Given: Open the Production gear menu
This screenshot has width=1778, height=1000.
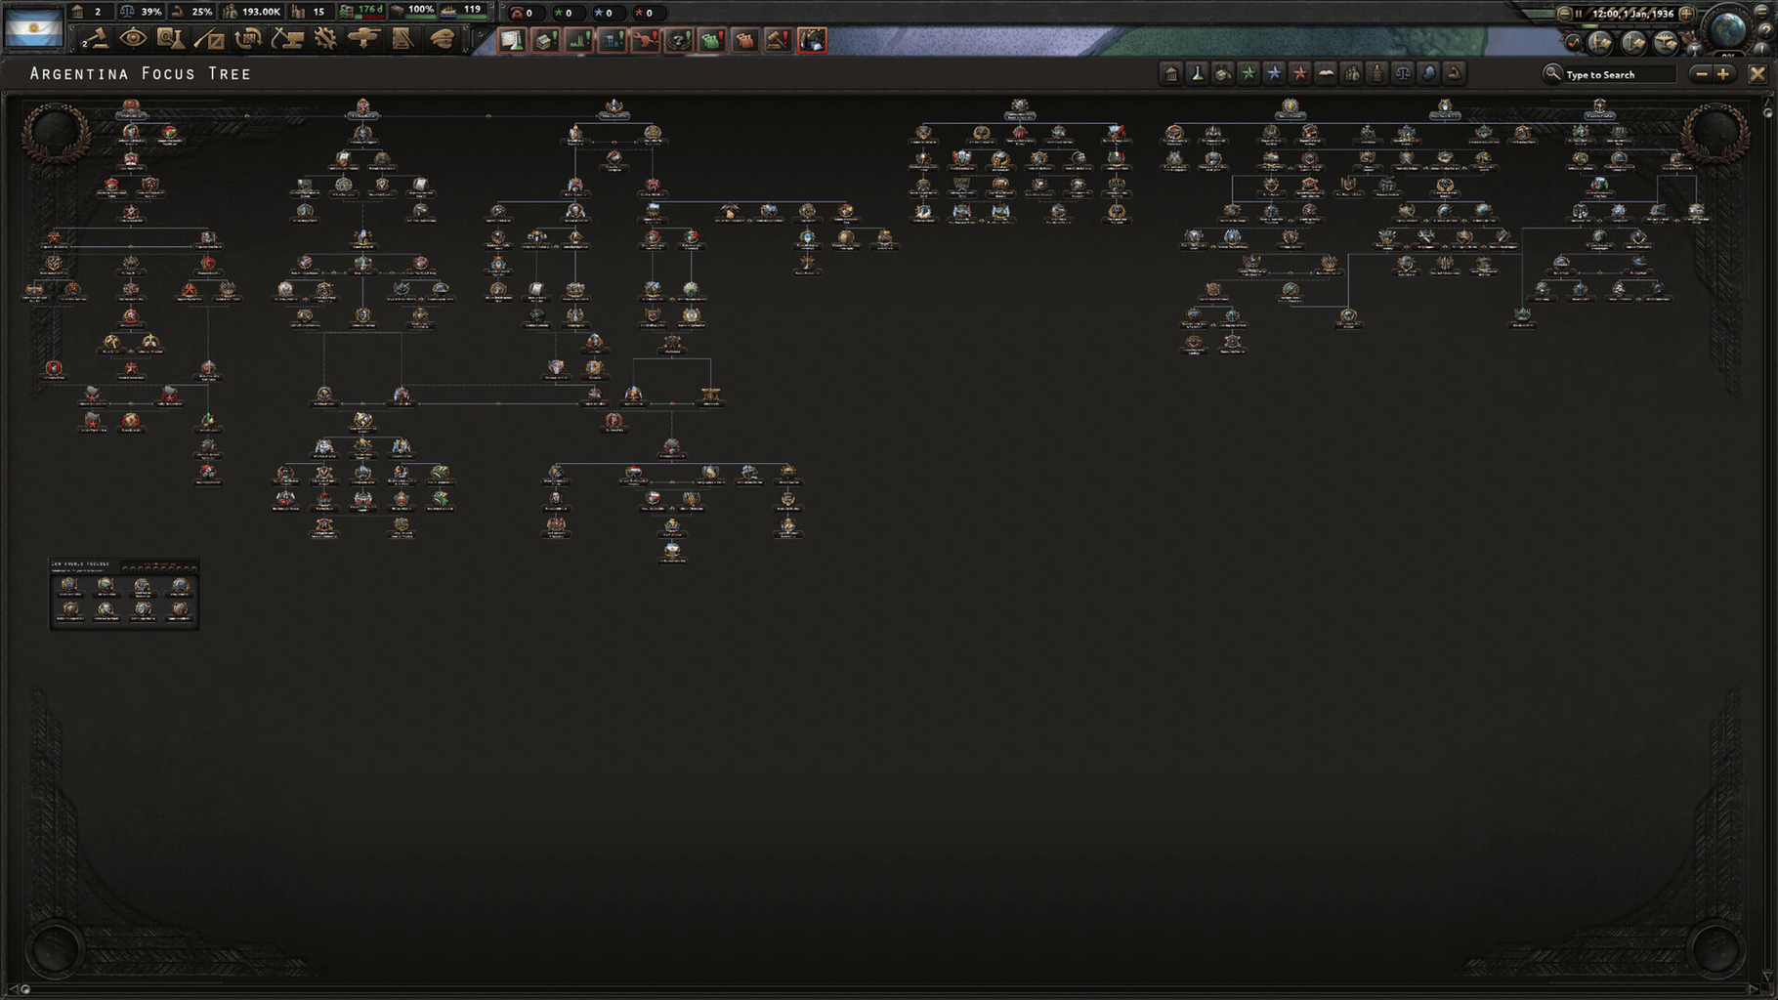Looking at the screenshot, I should [325, 39].
